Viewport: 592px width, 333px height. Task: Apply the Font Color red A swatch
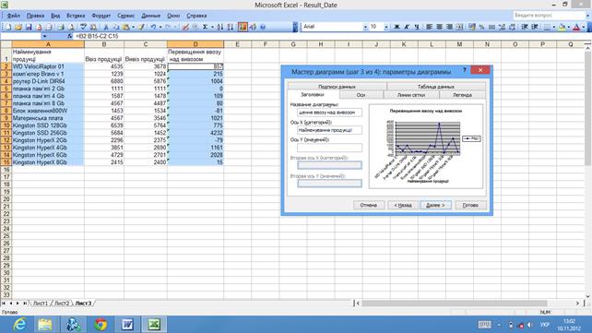576,27
